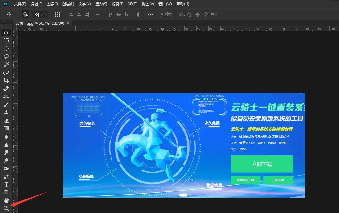Select the Rectangular Marquee tool
Viewport: 339px width, 213px height.
click(6, 40)
